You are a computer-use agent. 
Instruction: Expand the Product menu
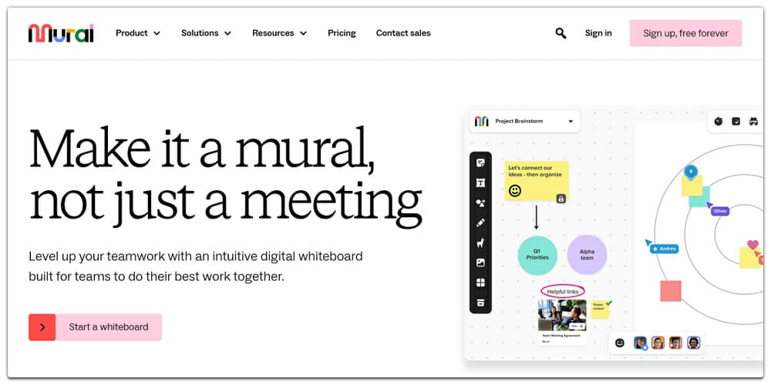(x=138, y=33)
